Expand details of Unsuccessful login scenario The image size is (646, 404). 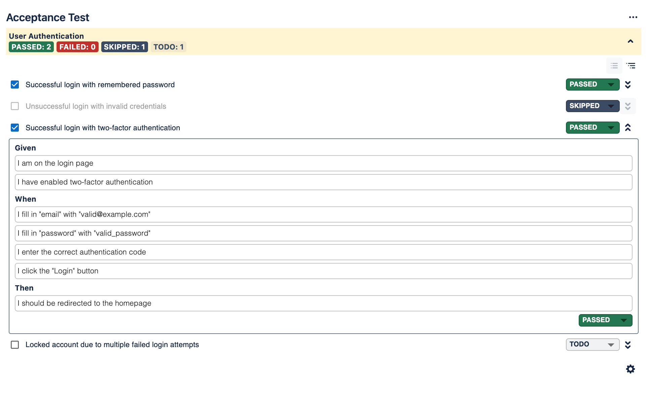click(x=628, y=106)
